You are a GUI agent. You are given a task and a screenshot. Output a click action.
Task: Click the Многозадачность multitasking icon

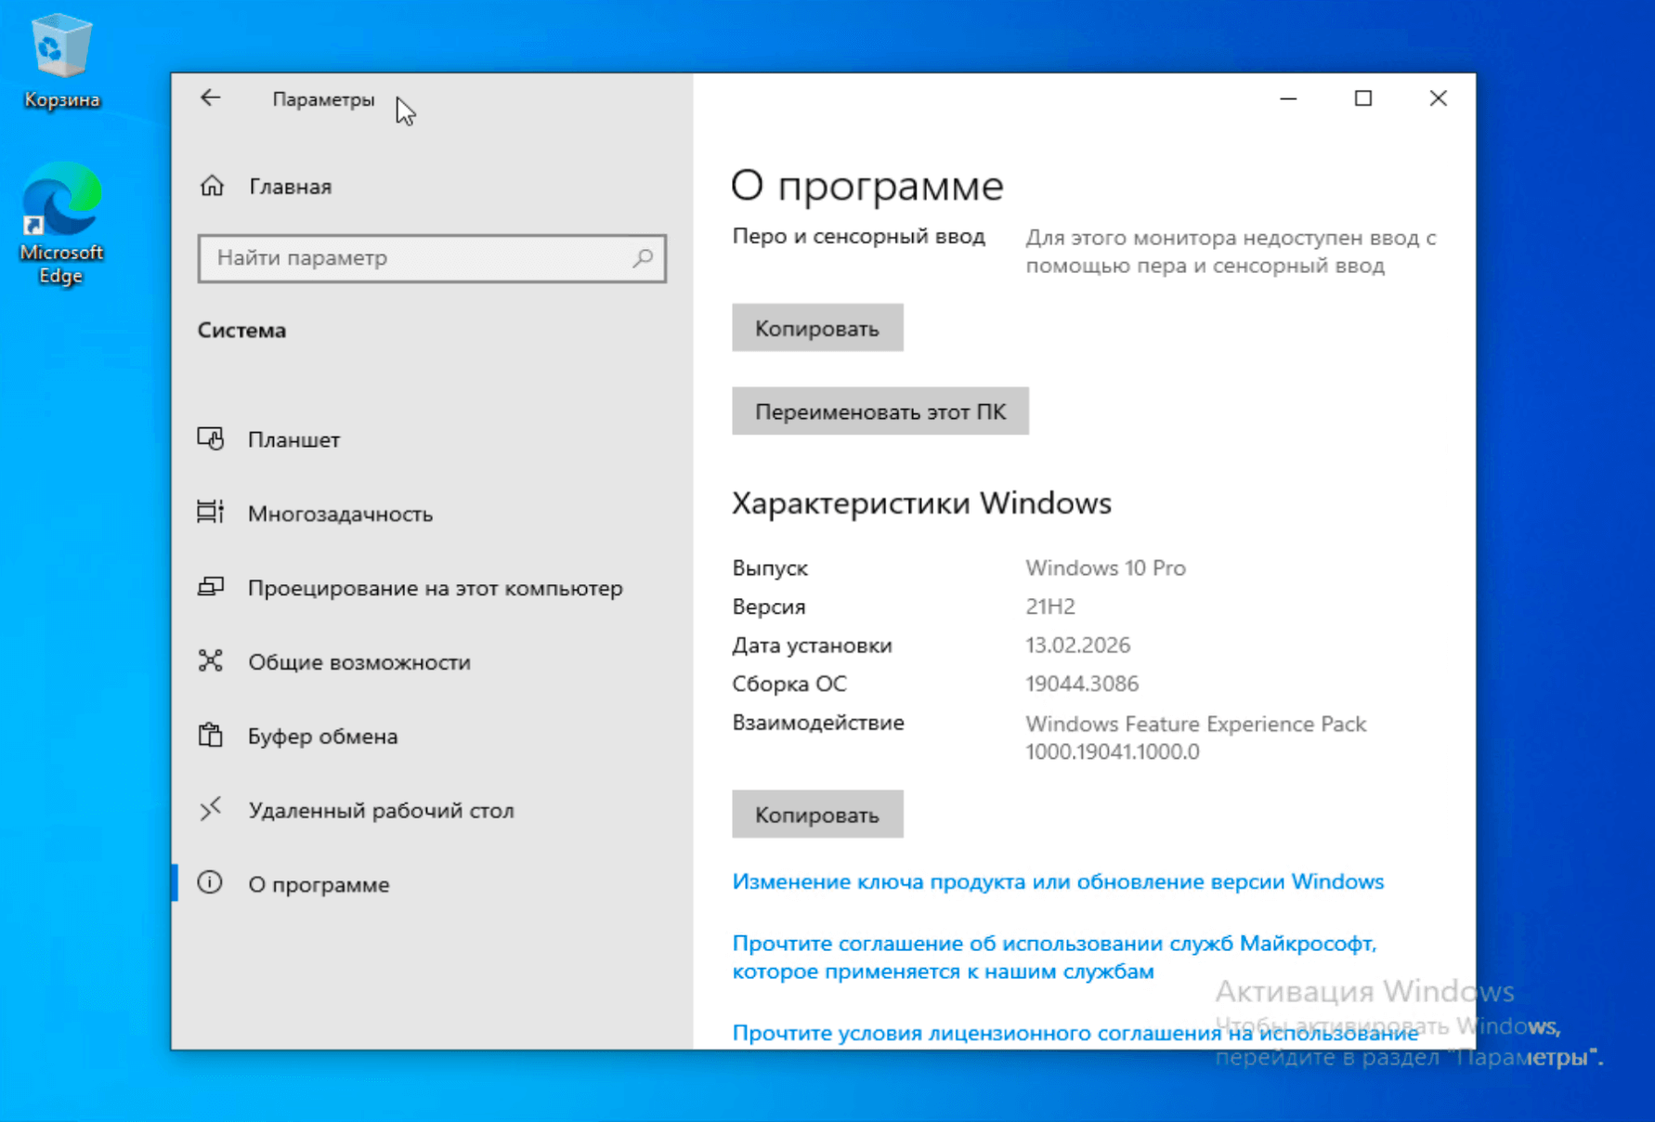coord(211,513)
